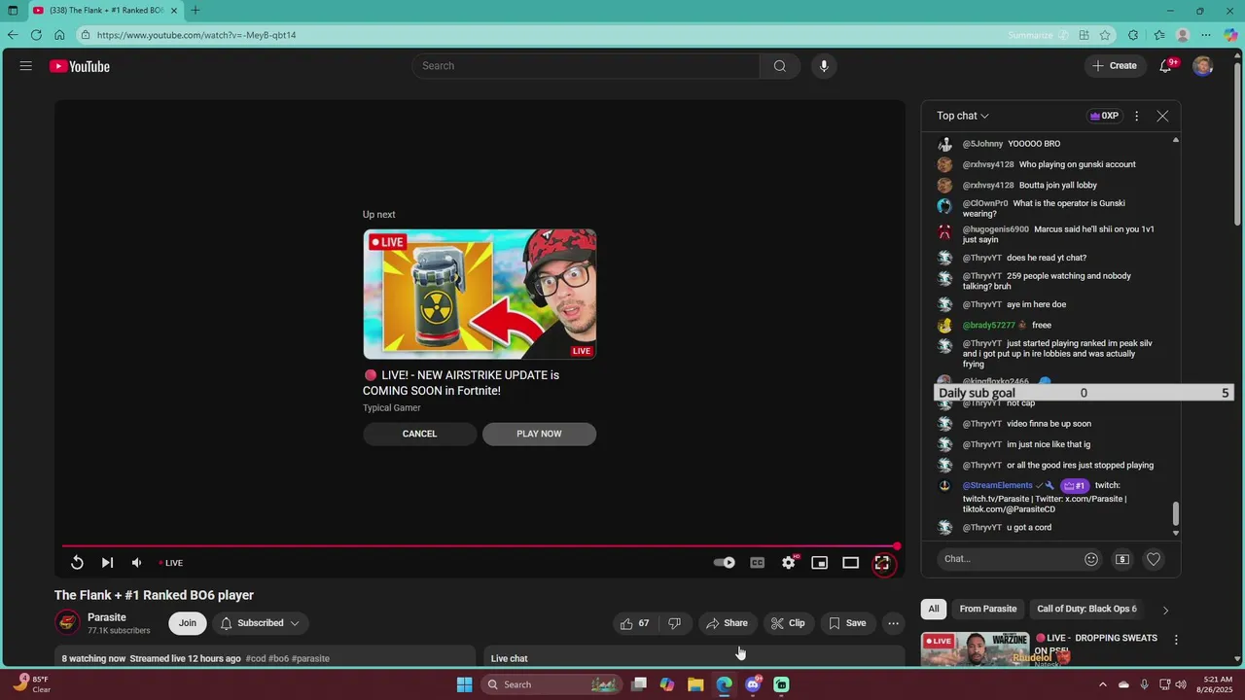
Task: Open the Create menu
Action: pyautogui.click(x=1114, y=66)
